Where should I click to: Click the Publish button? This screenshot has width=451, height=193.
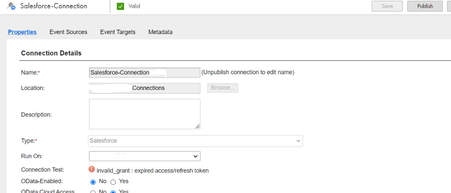(x=425, y=6)
